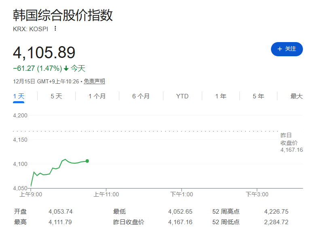Click the 韩国综合股价指数 title heading

pyautogui.click(x=63, y=15)
